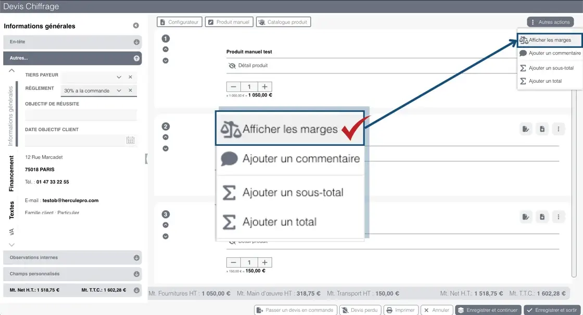The image size is (583, 315).
Task: Click the duplicate document icon on line 3
Action: click(542, 217)
